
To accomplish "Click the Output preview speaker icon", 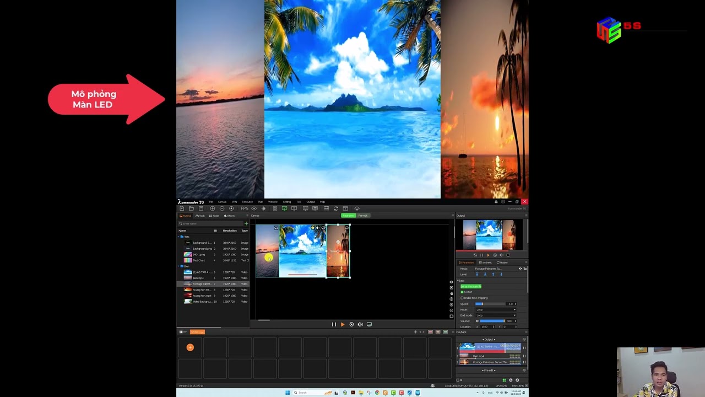I will point(501,255).
